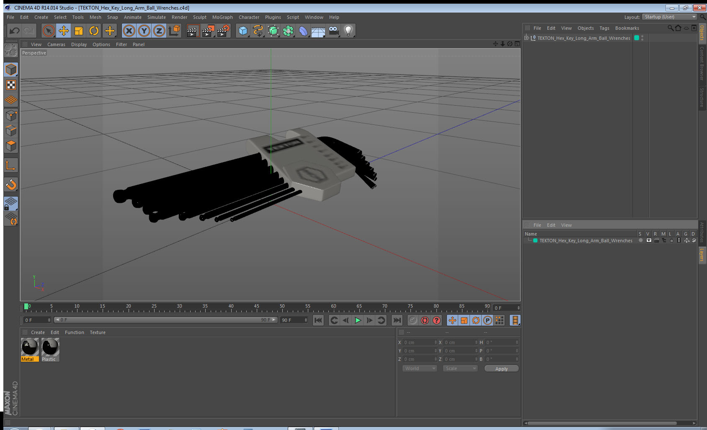Open the Simulate menu

[x=156, y=17]
